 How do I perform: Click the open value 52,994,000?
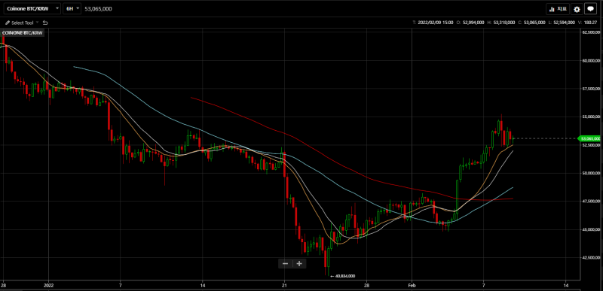tap(473, 23)
